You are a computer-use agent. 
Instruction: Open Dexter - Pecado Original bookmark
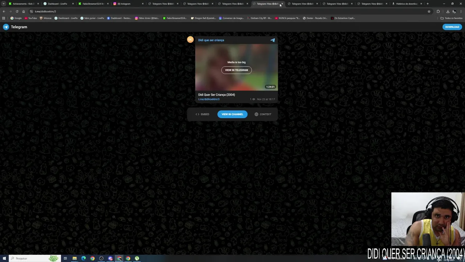[315, 18]
